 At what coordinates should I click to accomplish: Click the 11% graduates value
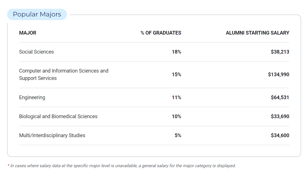[176, 97]
